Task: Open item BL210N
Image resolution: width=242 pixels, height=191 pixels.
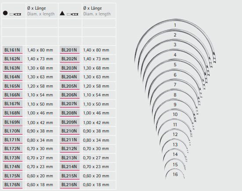Action: coord(70,131)
